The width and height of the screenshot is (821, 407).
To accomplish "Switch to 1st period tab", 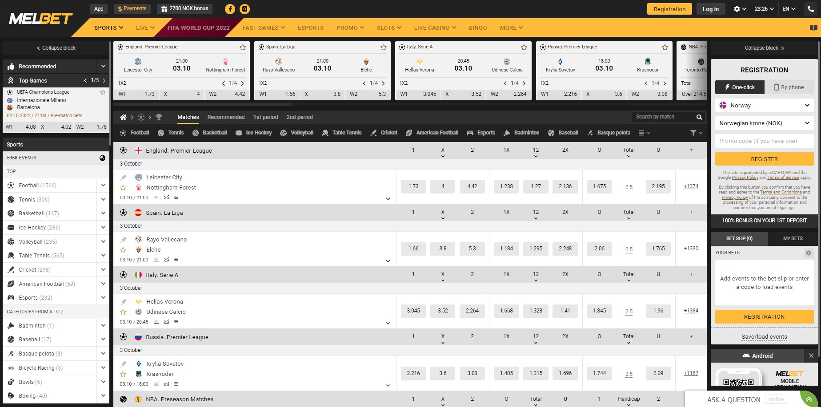I will 265,117.
